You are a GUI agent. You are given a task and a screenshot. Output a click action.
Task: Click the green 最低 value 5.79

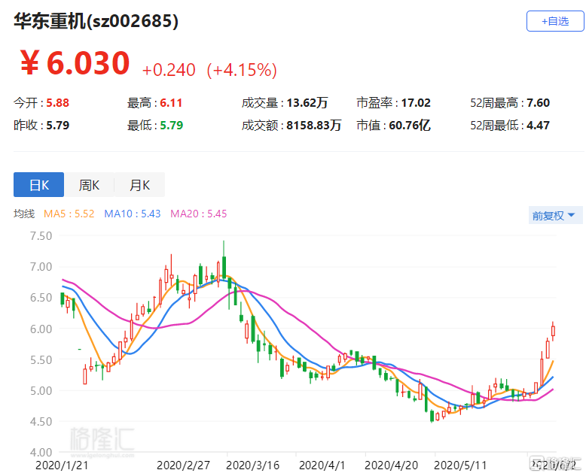click(172, 125)
